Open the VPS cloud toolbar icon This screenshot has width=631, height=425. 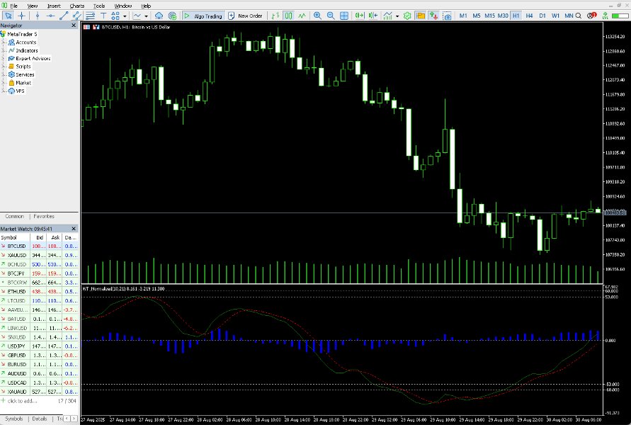159,16
